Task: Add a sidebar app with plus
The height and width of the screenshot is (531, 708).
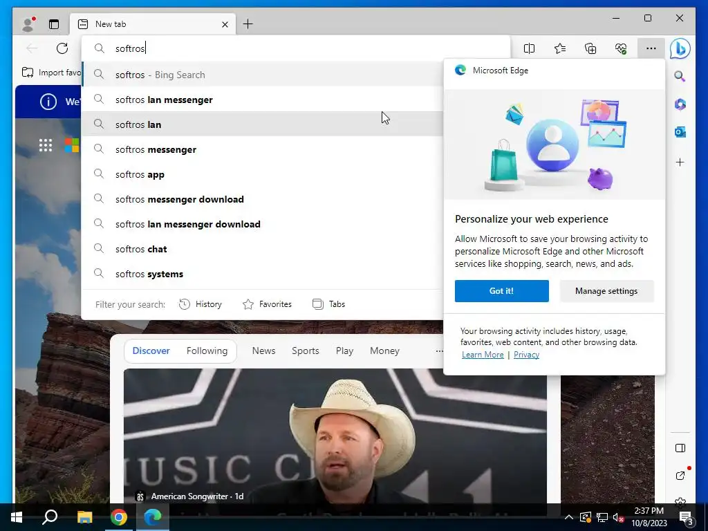Action: 680,162
